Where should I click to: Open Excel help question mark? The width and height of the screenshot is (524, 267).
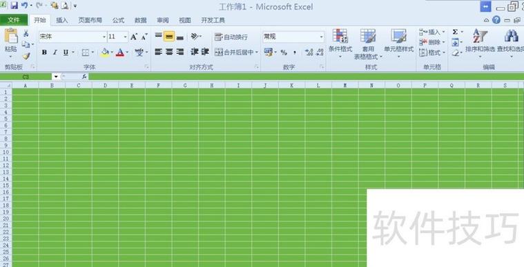496,20
